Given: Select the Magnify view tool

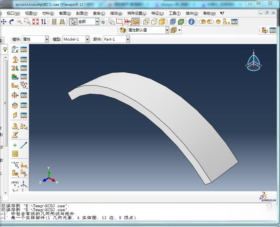Looking at the screenshot, I should pyautogui.click(x=19, y=22).
